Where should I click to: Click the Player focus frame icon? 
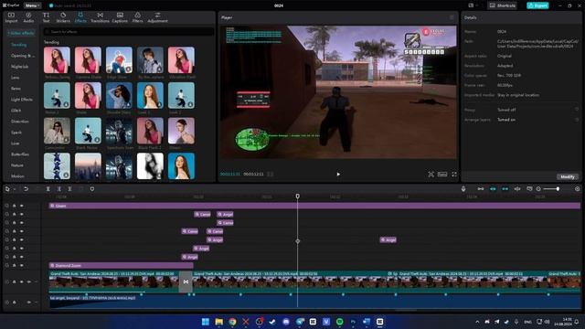click(431, 175)
